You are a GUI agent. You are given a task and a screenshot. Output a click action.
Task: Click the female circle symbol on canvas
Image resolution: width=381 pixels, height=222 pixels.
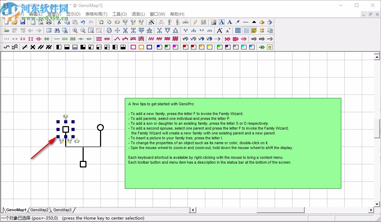[100, 128]
